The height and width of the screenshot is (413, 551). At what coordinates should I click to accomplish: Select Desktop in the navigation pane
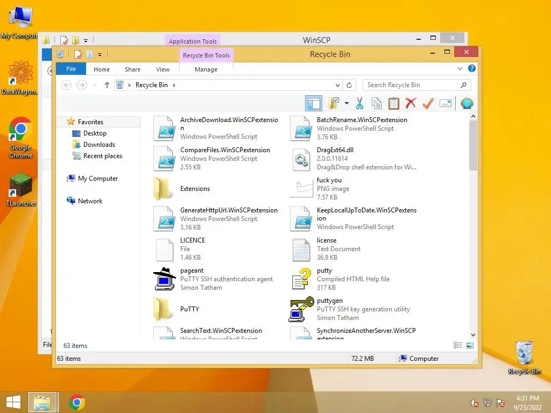tap(95, 133)
